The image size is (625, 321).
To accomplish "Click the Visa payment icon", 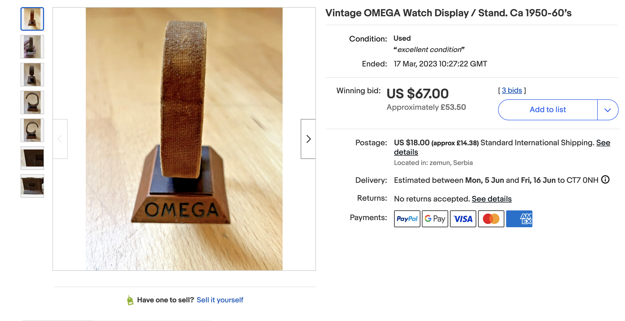I will [463, 219].
